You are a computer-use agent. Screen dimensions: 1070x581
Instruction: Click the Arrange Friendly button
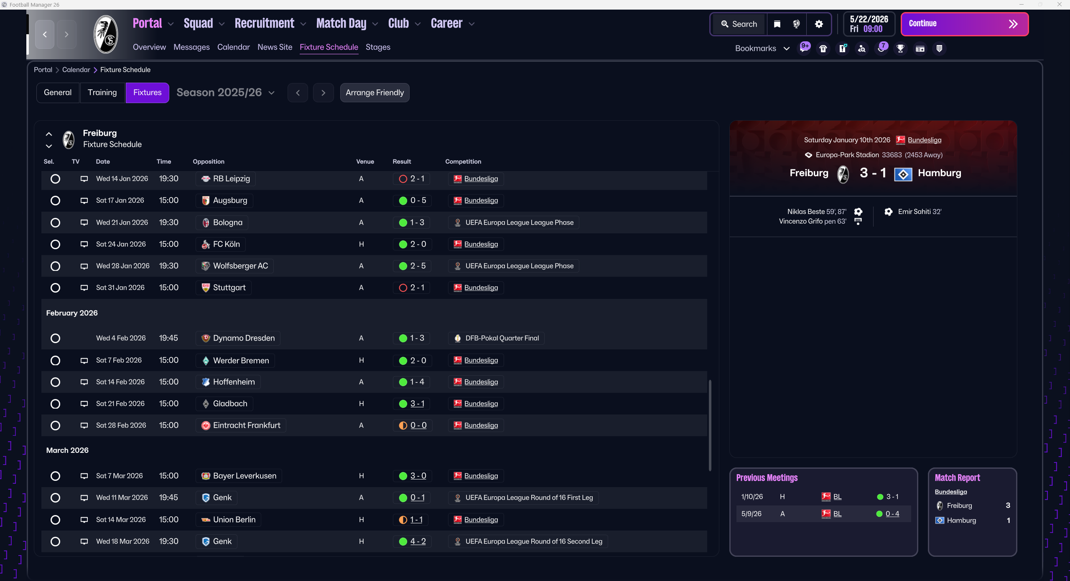point(374,93)
